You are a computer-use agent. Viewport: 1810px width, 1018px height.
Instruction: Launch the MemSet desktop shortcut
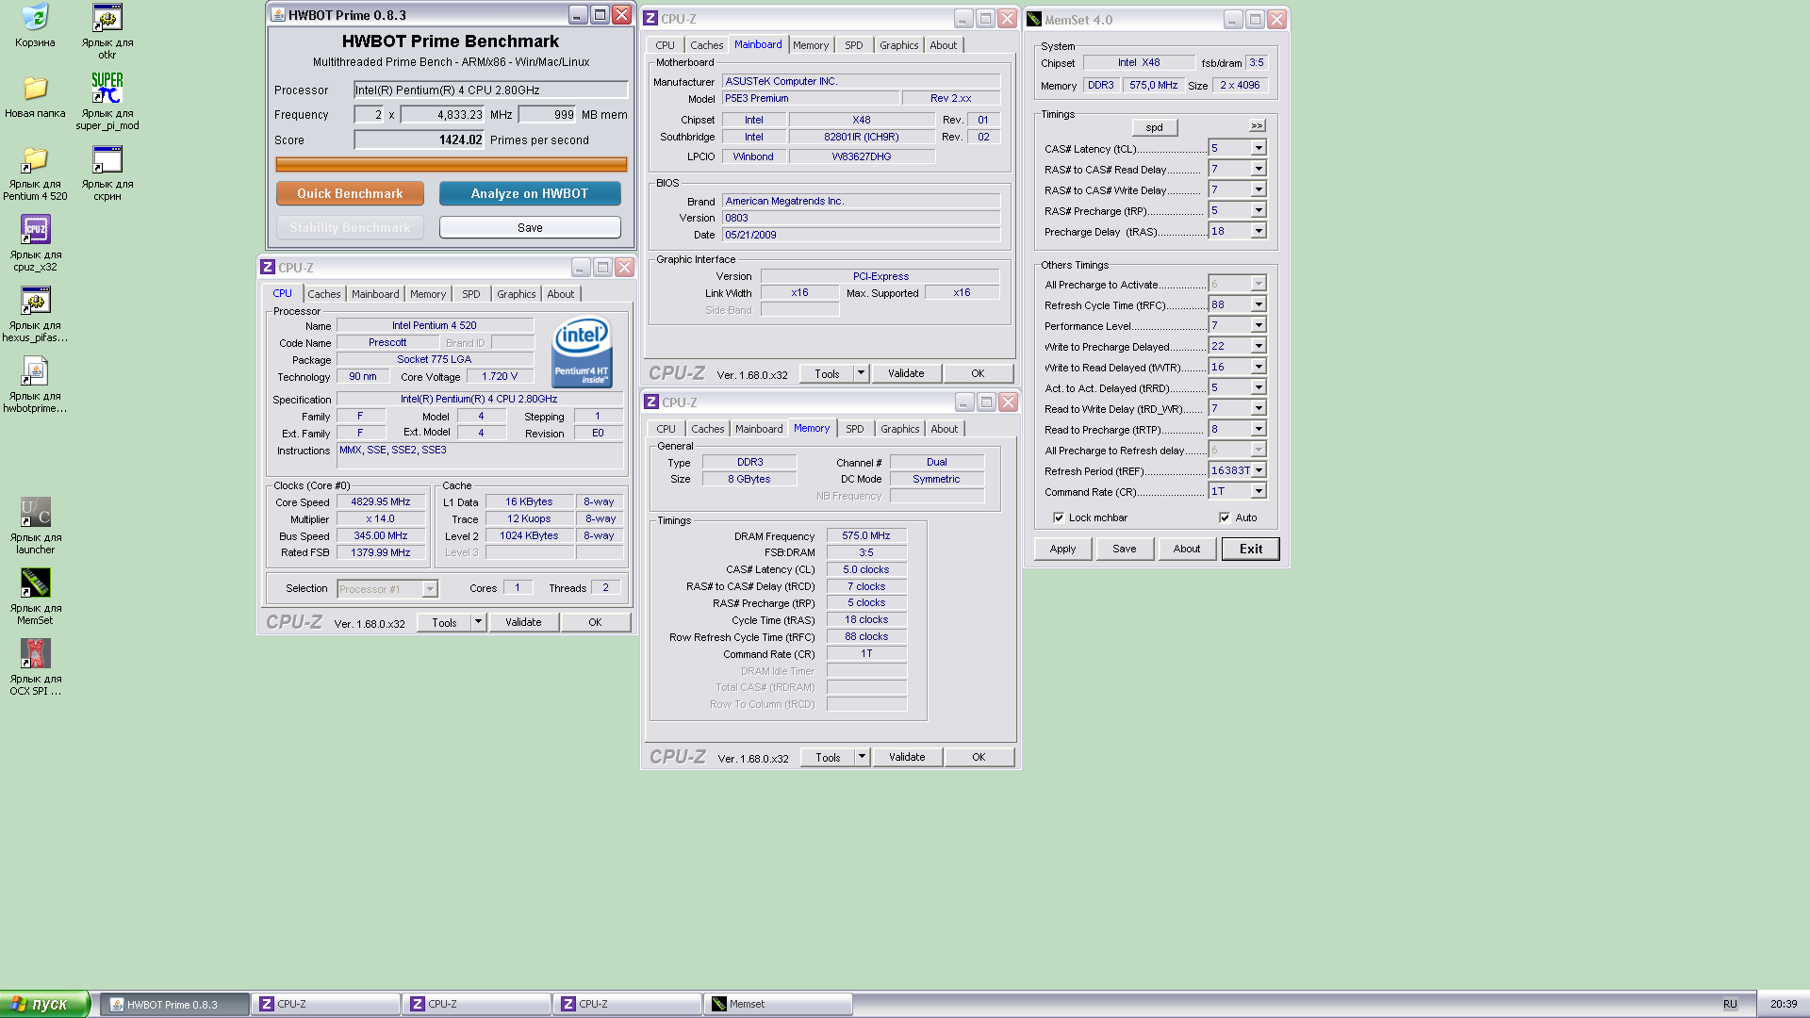pos(35,583)
